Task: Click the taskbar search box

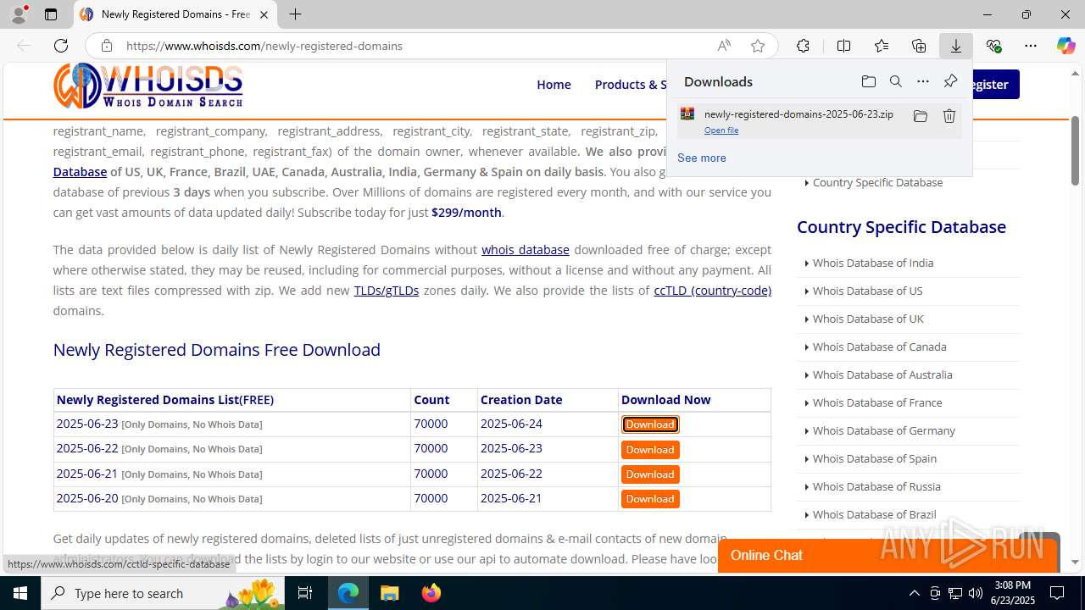Action: click(163, 593)
